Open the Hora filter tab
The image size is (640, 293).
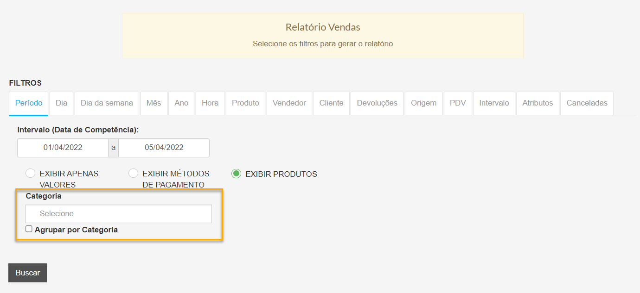pyautogui.click(x=210, y=103)
